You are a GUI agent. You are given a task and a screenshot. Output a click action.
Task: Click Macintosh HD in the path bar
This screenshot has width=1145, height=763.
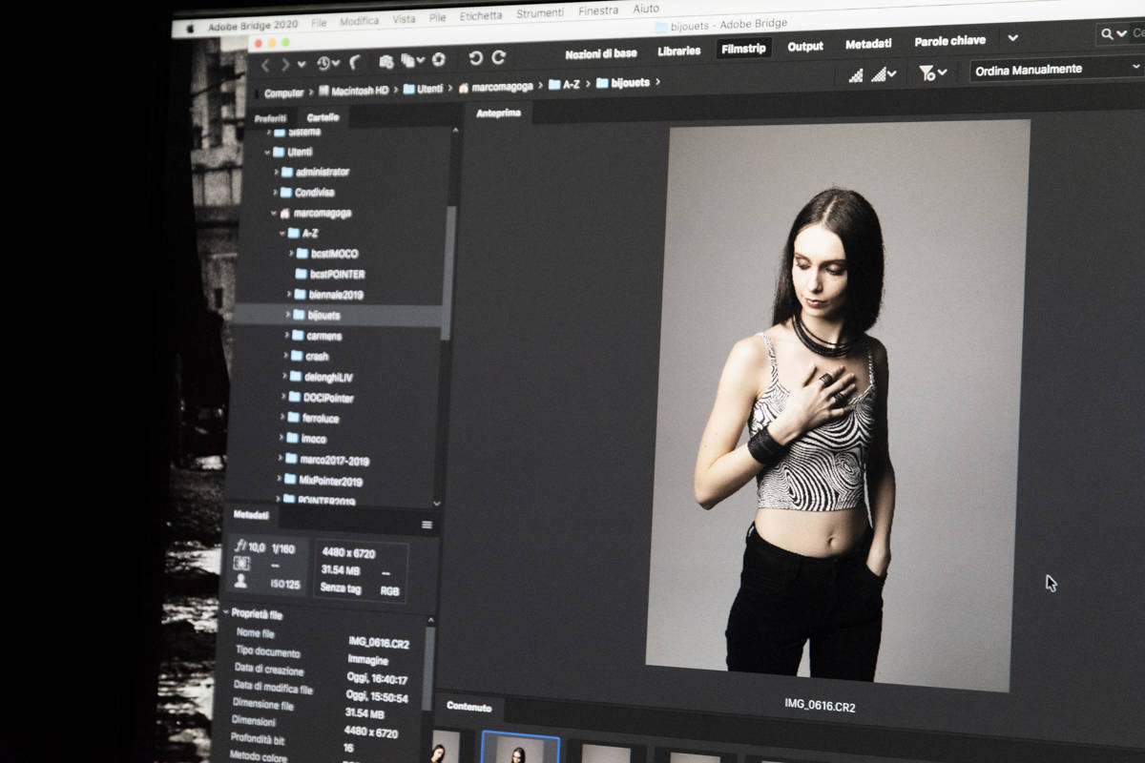pos(354,91)
